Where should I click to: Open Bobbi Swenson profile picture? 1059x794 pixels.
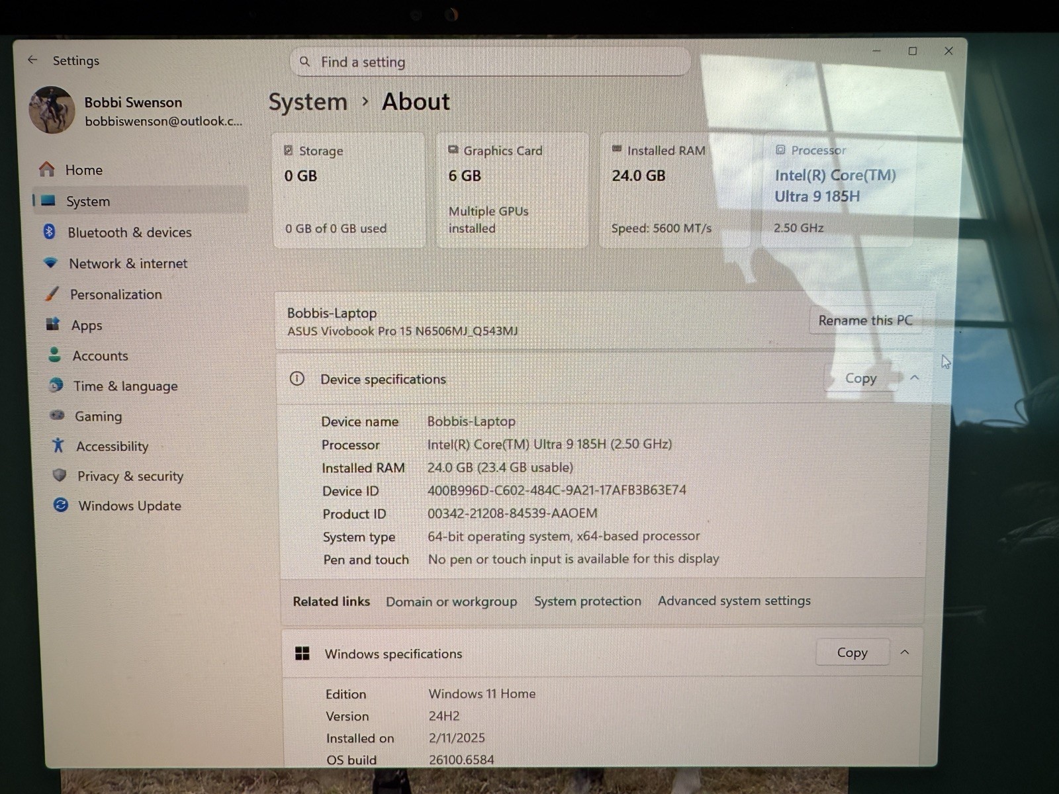point(52,110)
